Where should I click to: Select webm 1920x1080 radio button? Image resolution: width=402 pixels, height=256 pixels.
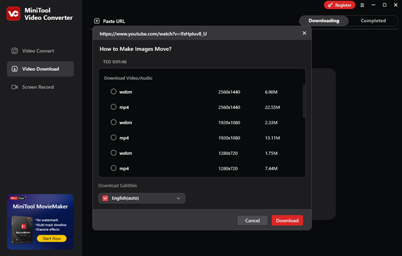[113, 122]
